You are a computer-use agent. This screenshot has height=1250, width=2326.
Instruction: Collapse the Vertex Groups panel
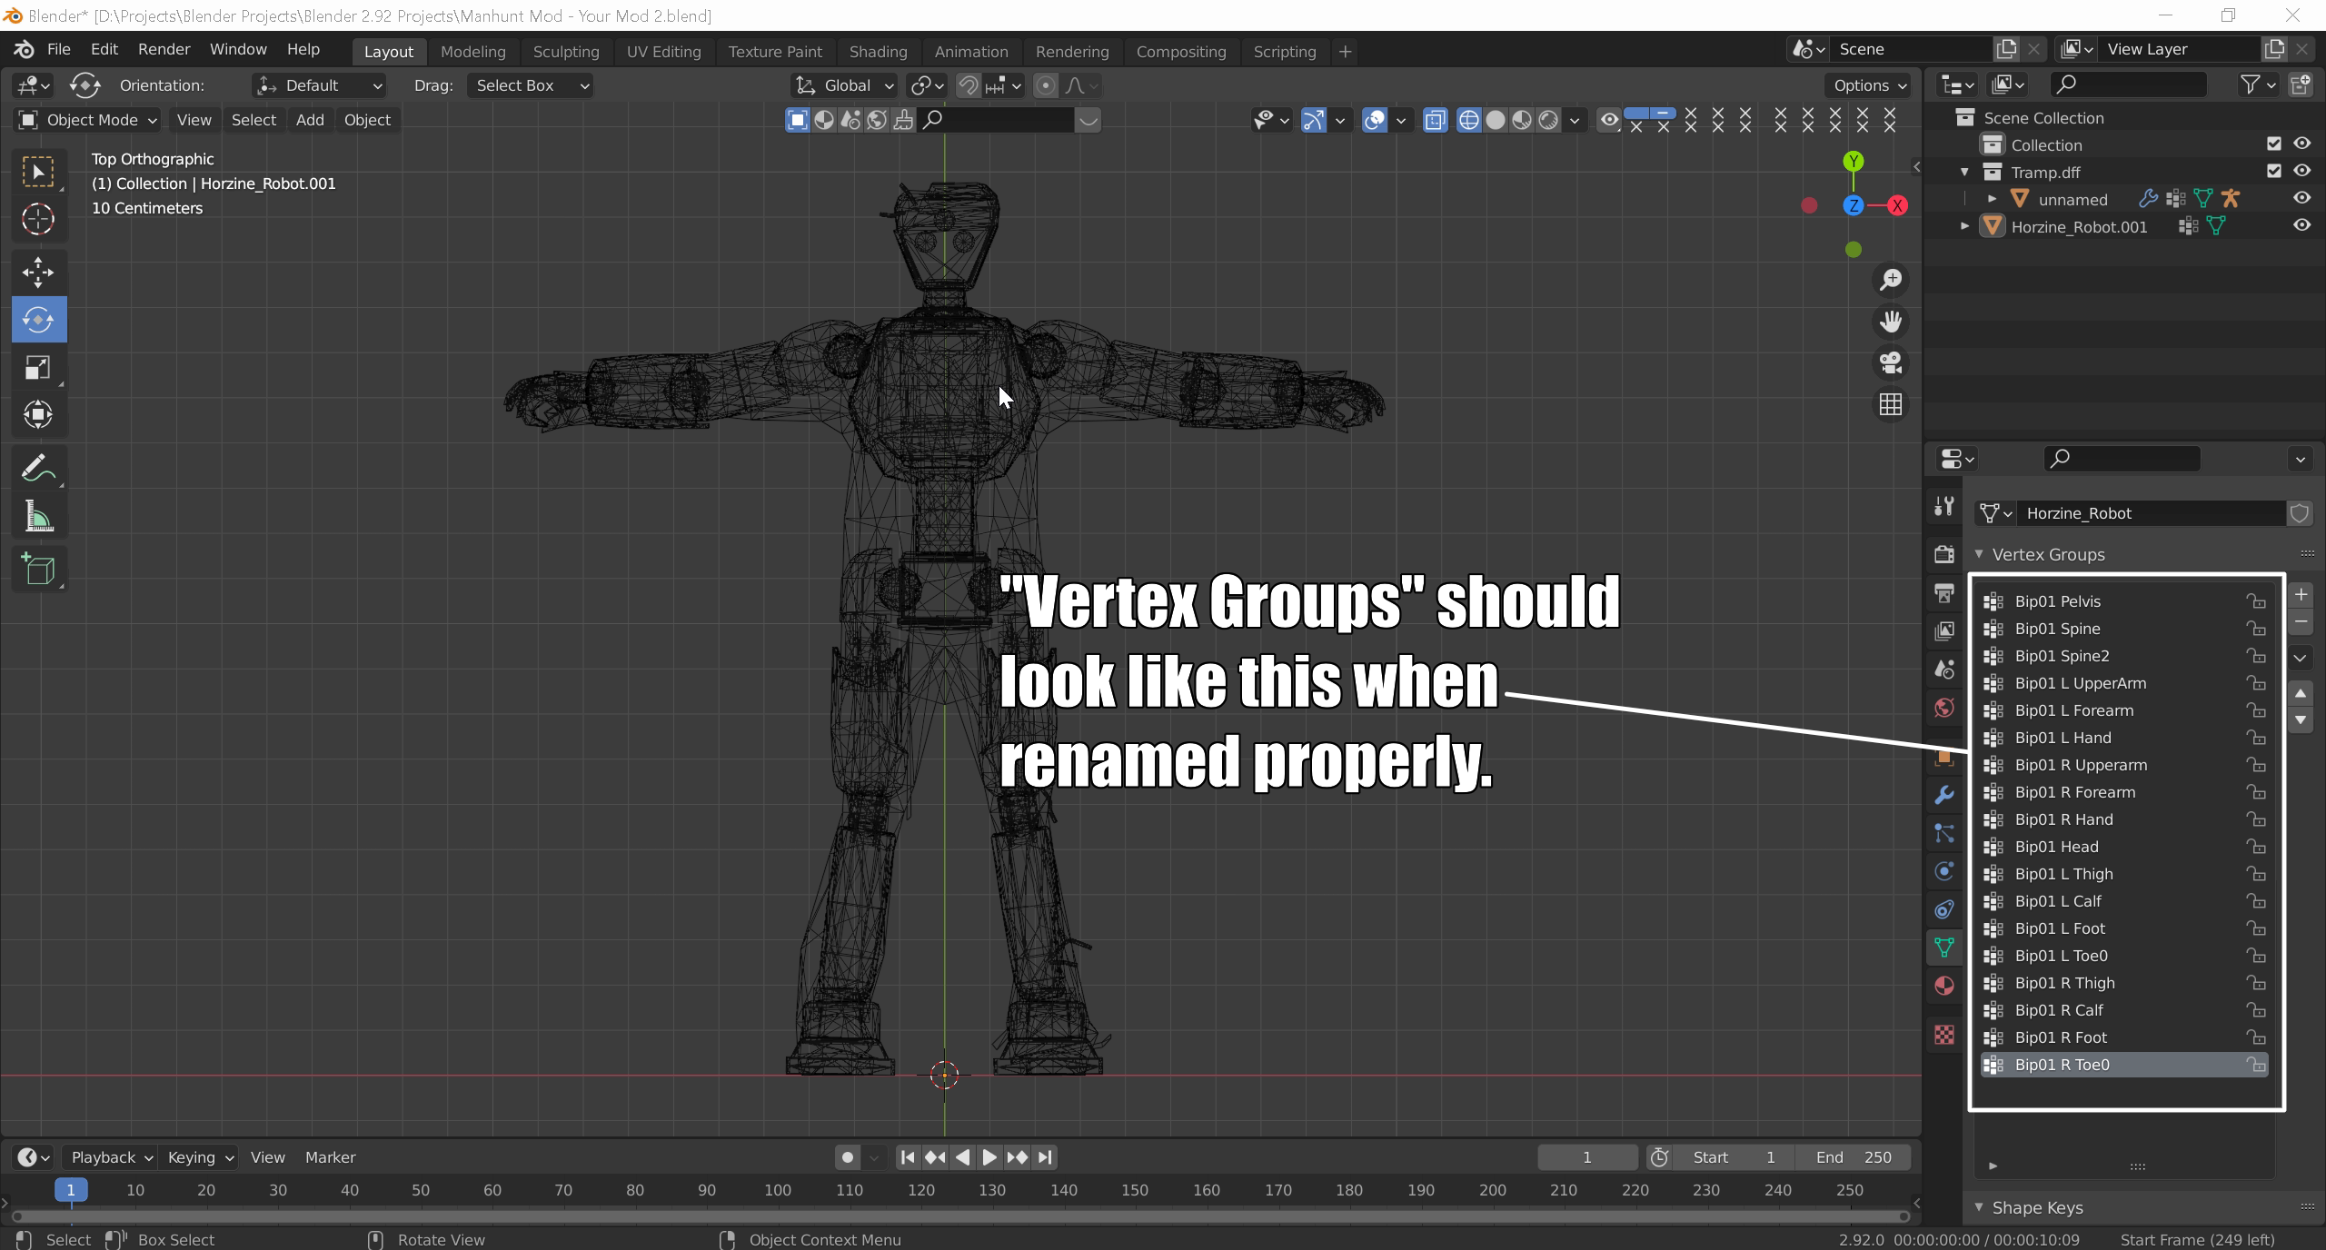(x=1979, y=554)
